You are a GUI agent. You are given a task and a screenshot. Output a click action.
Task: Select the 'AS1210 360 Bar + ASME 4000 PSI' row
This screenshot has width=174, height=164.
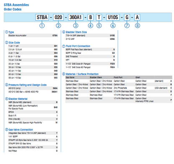click(33, 92)
